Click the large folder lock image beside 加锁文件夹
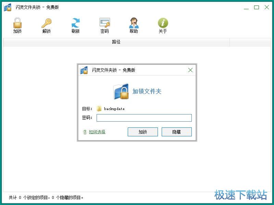This screenshot has height=205, width=274. (121, 91)
